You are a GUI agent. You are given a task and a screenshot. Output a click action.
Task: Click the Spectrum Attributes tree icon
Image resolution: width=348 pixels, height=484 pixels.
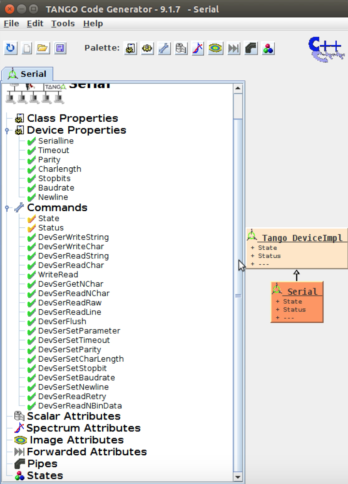[19, 428]
